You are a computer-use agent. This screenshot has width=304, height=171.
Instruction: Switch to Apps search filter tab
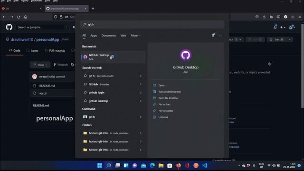click(x=94, y=36)
